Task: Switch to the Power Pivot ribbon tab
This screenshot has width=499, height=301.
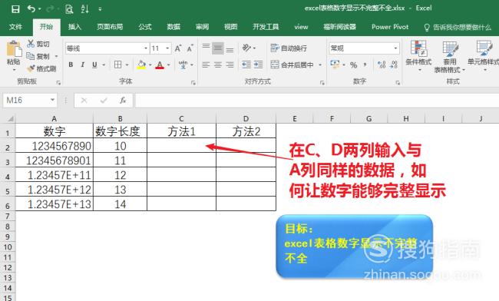Action: [390, 27]
